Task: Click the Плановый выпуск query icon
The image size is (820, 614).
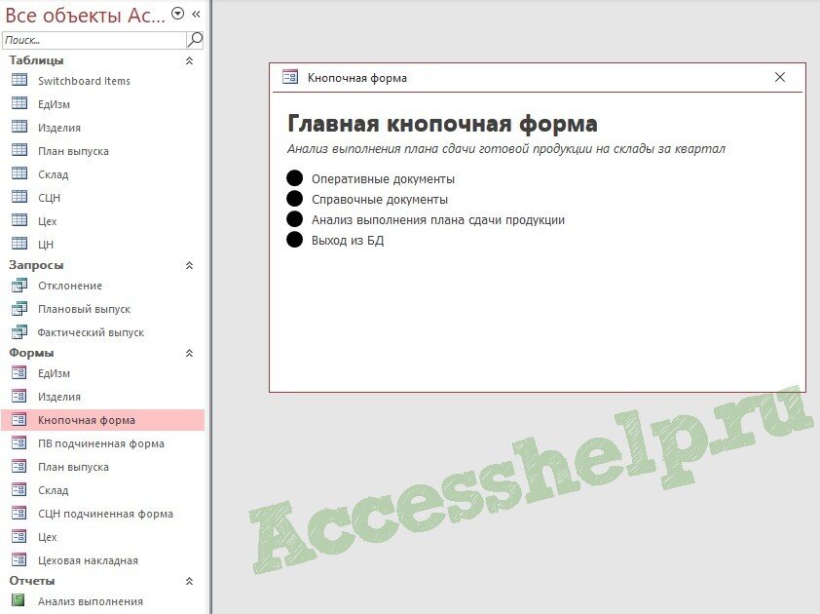Action: 19,308
